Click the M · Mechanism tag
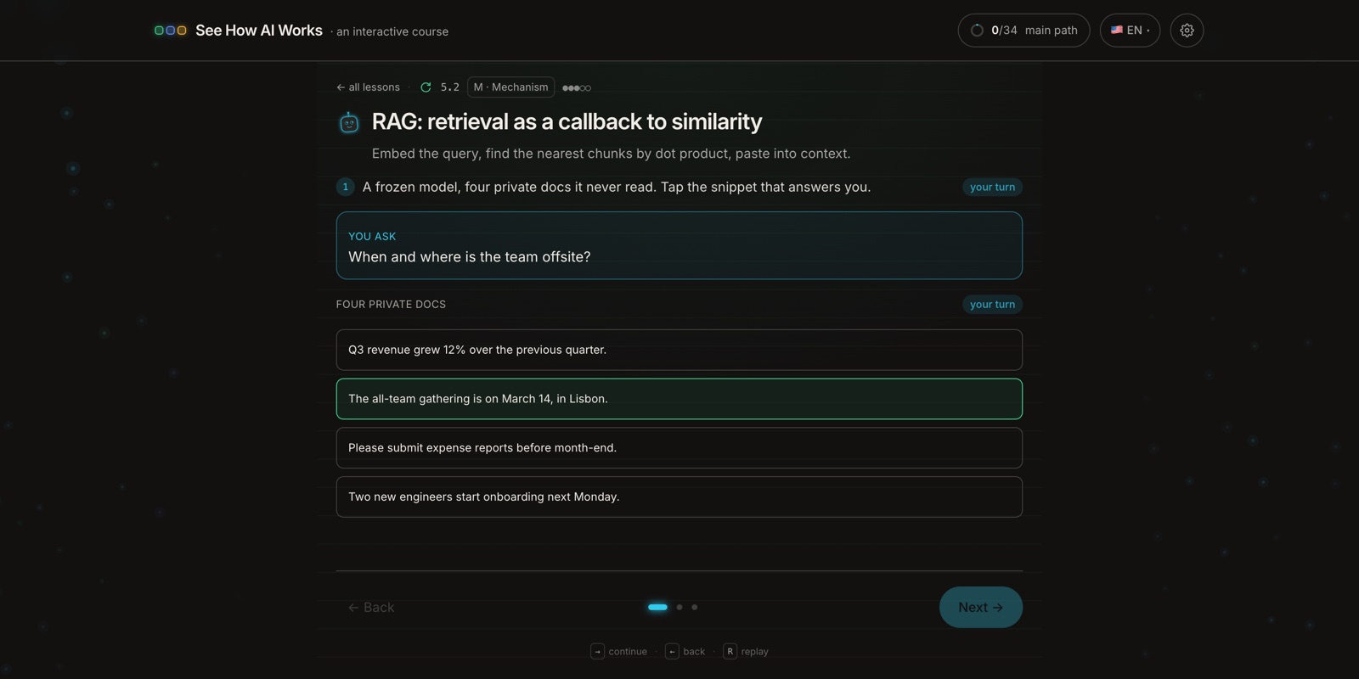This screenshot has width=1359, height=679. [x=510, y=87]
